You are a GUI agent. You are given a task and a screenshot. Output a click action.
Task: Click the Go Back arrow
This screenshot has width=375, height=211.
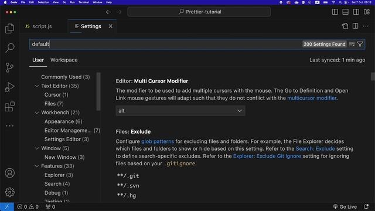[108, 12]
